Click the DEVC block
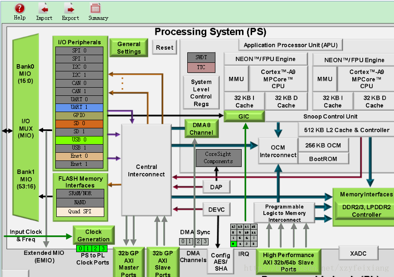This screenshot has height=277, width=394. click(x=216, y=209)
